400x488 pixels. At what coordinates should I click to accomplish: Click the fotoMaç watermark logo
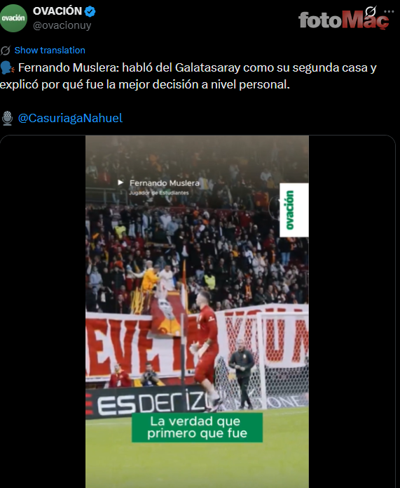coord(343,20)
